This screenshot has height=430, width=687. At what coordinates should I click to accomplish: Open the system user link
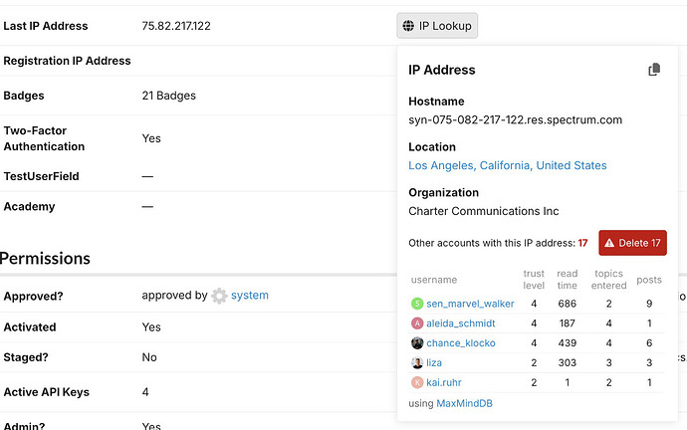[250, 296]
